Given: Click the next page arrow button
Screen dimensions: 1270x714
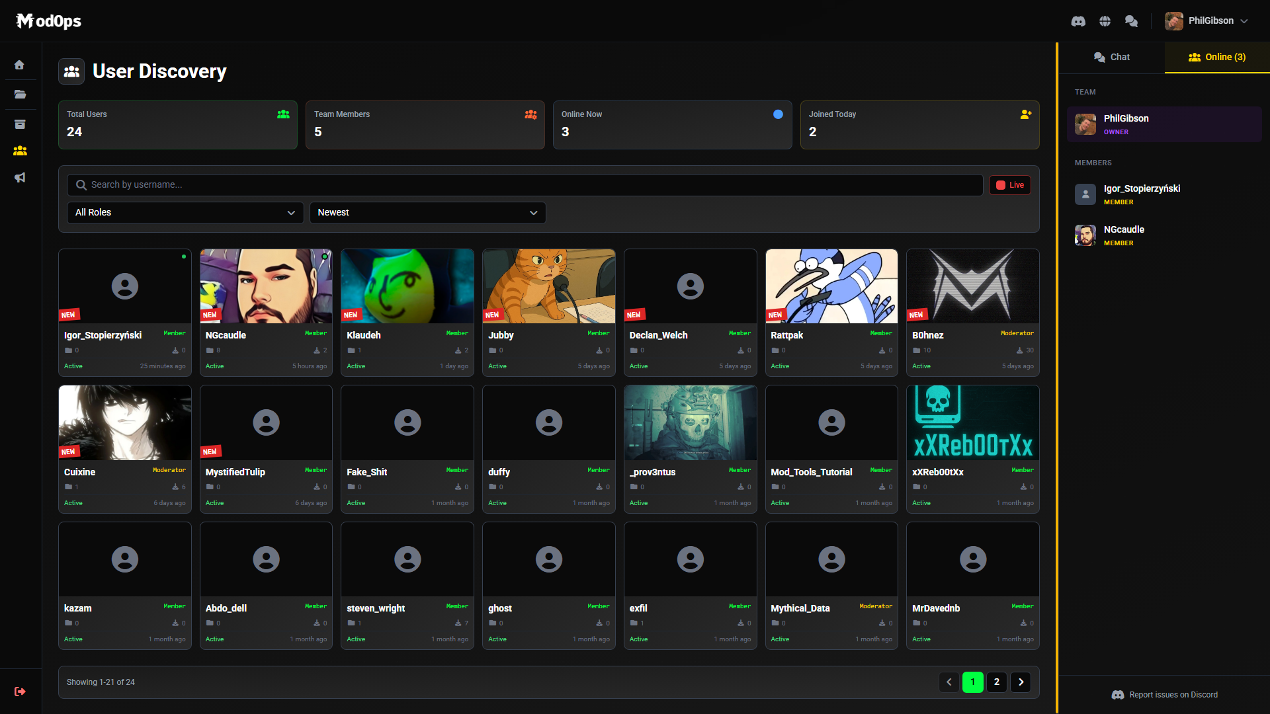Looking at the screenshot, I should coord(1021,682).
